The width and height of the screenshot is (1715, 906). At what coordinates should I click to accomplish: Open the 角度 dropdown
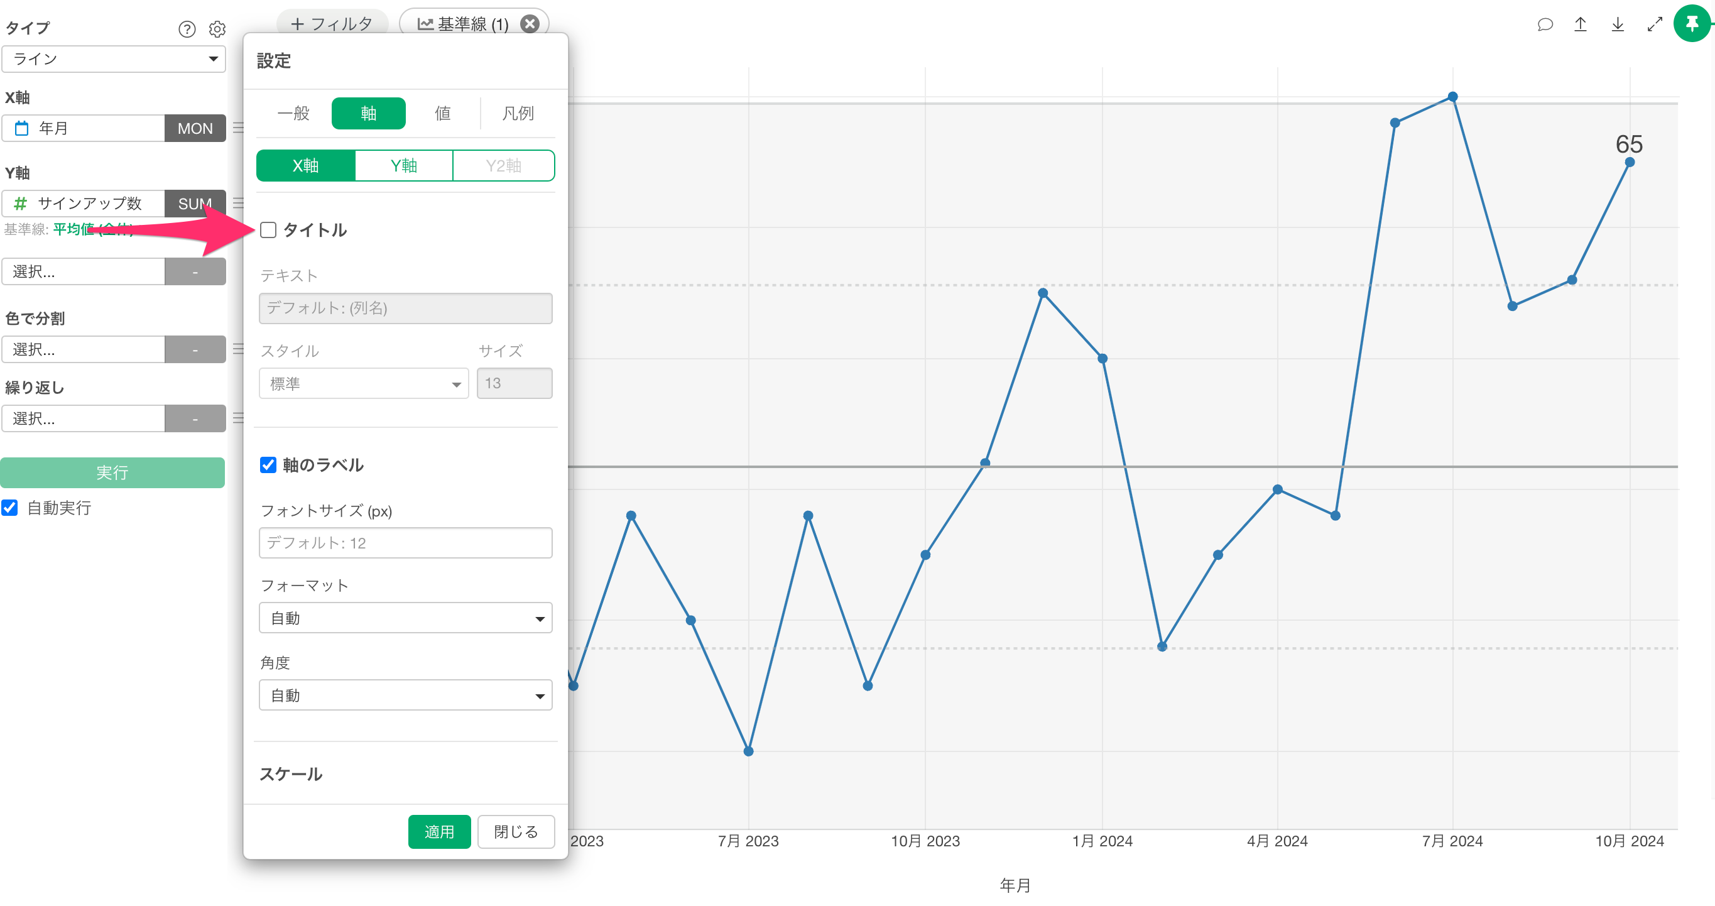pos(405,696)
